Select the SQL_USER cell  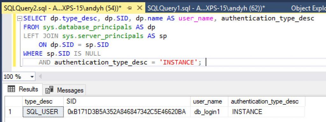point(43,112)
